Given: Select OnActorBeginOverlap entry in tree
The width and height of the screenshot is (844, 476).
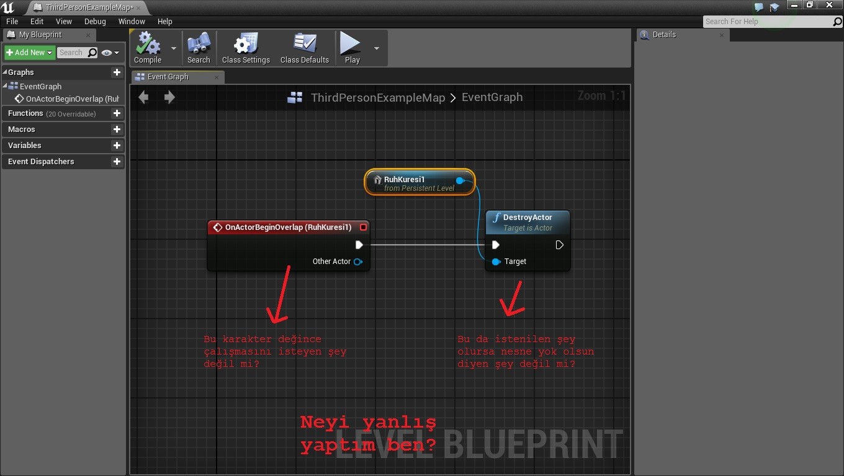Looking at the screenshot, I should 67,99.
